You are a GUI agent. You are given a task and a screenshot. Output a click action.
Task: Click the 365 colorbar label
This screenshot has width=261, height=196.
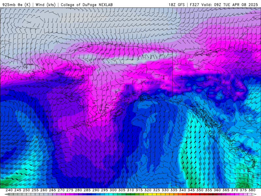click(x=226, y=190)
